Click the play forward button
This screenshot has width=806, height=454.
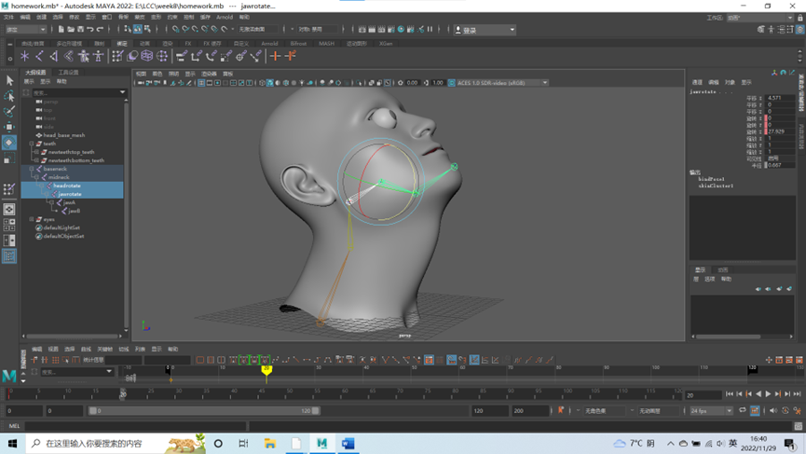(x=768, y=394)
